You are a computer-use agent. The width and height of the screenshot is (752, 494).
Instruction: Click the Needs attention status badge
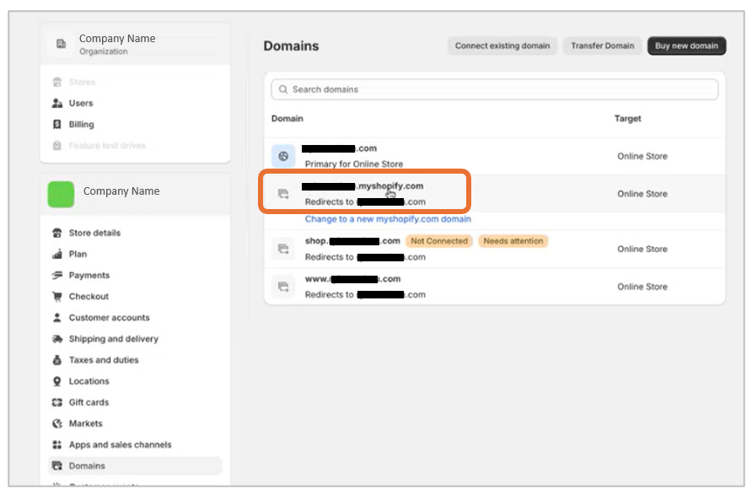(x=513, y=241)
